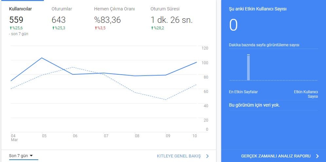Click the green arrow under 559 users
326x162 pixels.
click(x=10, y=28)
